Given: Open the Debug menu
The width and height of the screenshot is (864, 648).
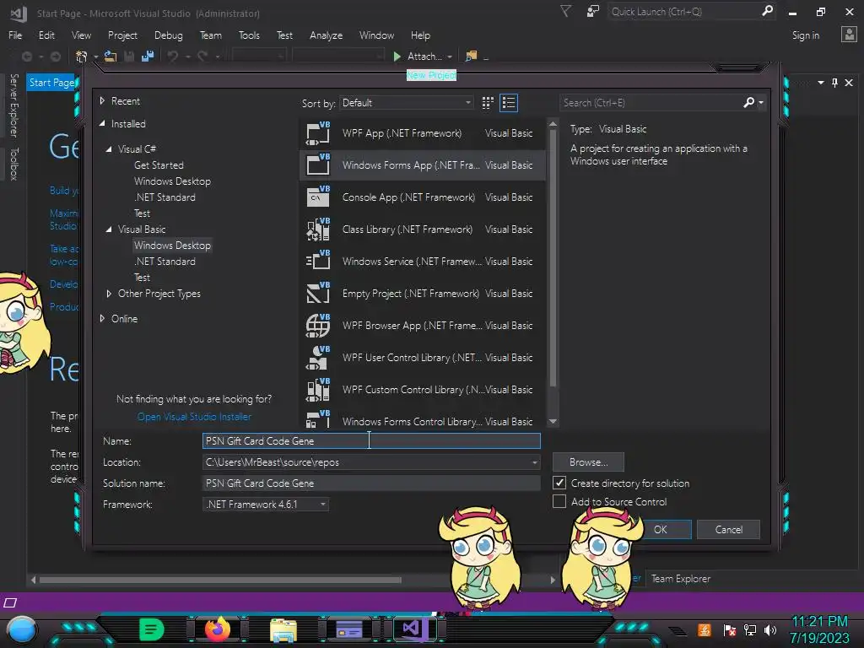Looking at the screenshot, I should 168,35.
